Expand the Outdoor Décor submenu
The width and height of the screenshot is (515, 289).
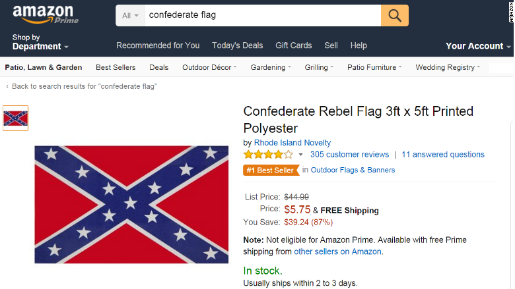[209, 67]
